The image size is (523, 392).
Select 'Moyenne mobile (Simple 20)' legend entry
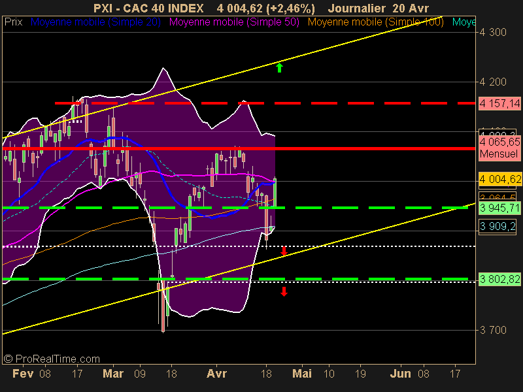(95, 22)
